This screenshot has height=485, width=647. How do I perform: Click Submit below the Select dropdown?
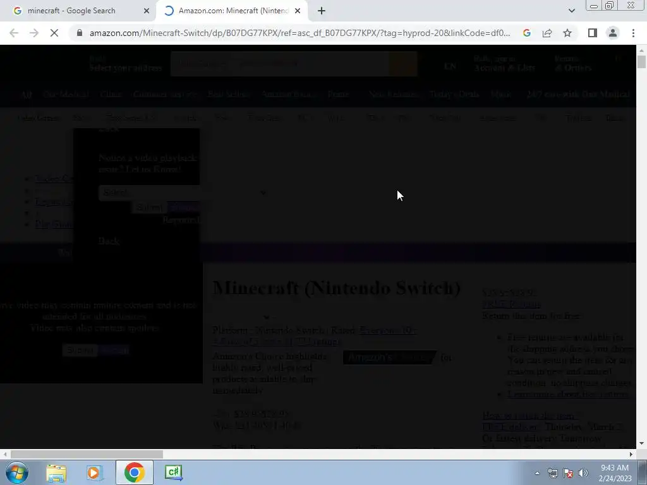coord(149,207)
